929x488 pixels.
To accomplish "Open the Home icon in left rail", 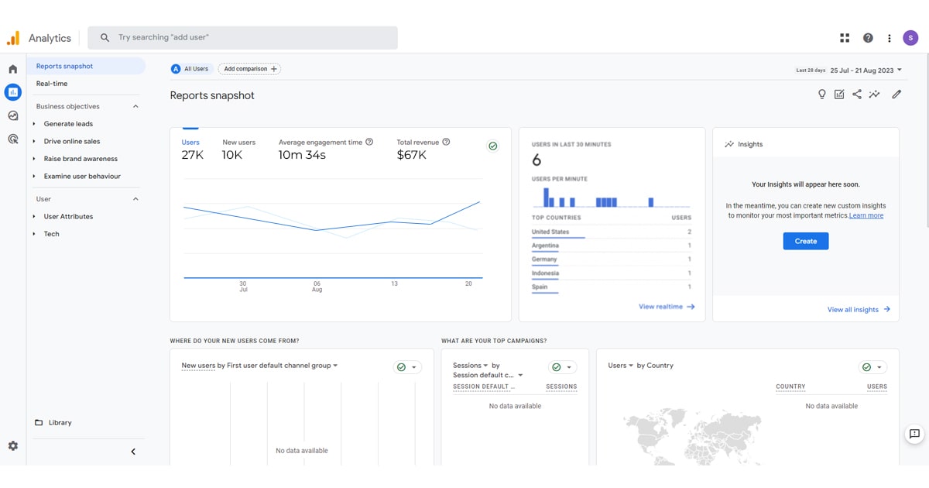I will pos(12,69).
